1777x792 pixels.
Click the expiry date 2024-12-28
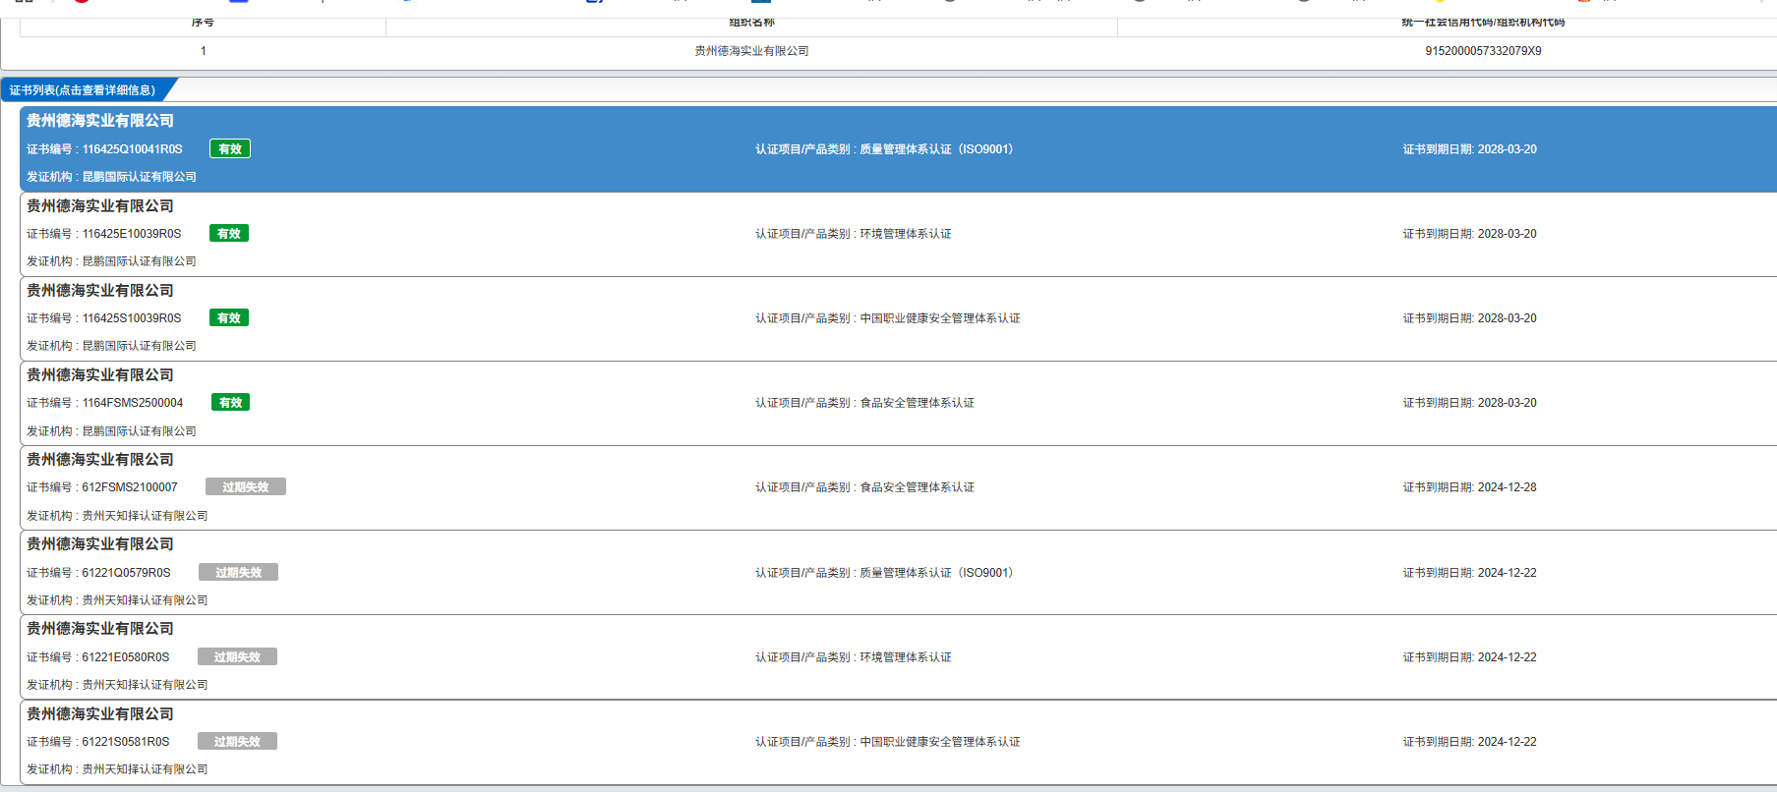point(1507,487)
